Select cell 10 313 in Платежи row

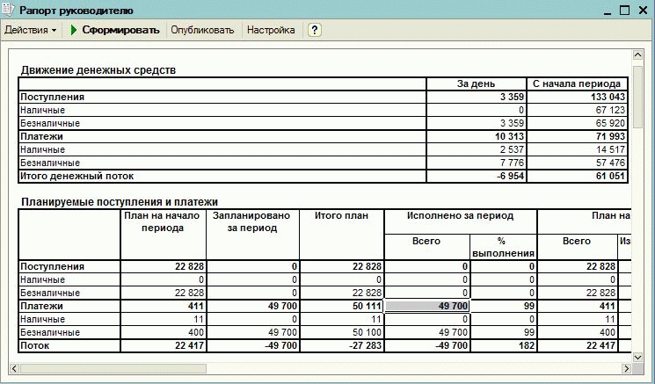477,136
